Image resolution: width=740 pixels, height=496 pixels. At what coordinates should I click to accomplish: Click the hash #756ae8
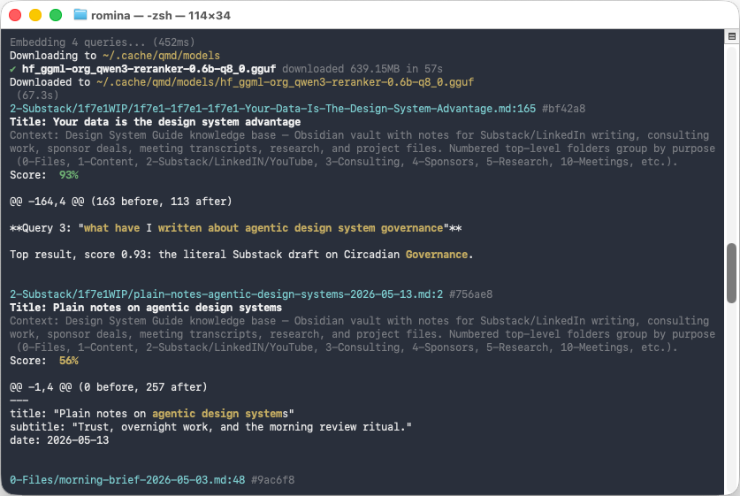coord(470,294)
